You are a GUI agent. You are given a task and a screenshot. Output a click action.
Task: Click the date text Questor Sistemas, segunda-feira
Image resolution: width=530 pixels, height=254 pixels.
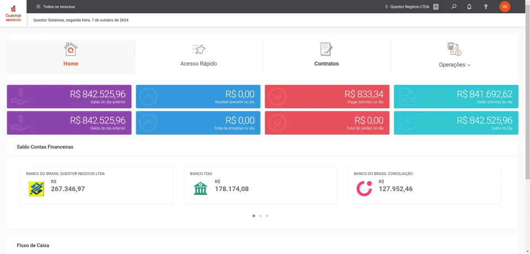[81, 20]
